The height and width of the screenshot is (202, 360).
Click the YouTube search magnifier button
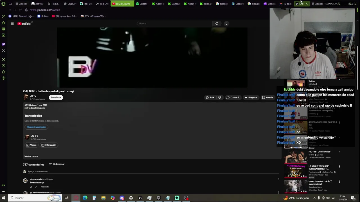[x=217, y=24]
